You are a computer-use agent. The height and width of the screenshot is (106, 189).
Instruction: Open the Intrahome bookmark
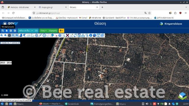tap(95, 18)
